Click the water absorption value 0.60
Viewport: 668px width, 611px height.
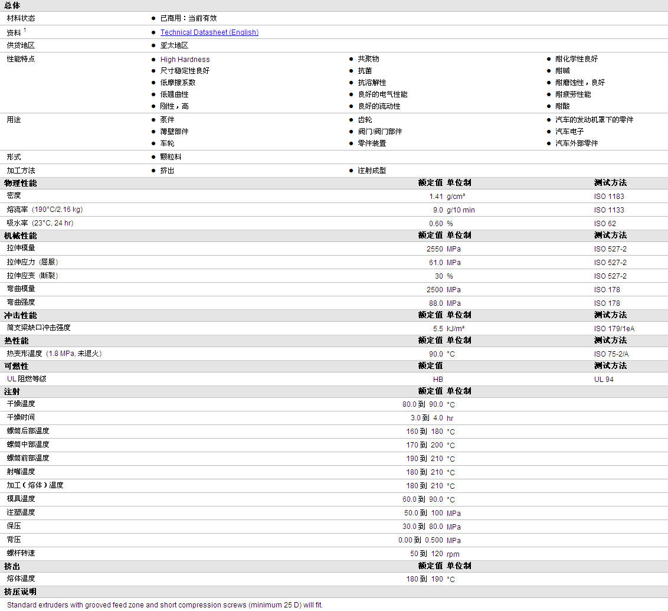[x=436, y=224]
